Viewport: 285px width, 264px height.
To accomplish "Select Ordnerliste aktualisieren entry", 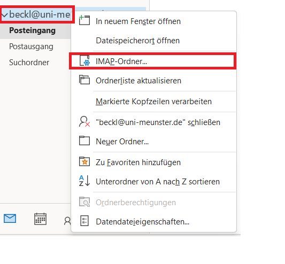I will point(138,81).
